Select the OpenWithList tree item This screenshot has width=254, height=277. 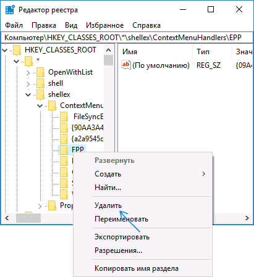[70, 72]
